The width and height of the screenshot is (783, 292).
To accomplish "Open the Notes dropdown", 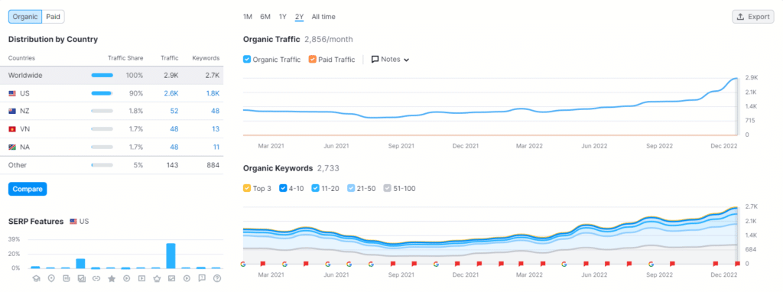I will click(x=391, y=60).
